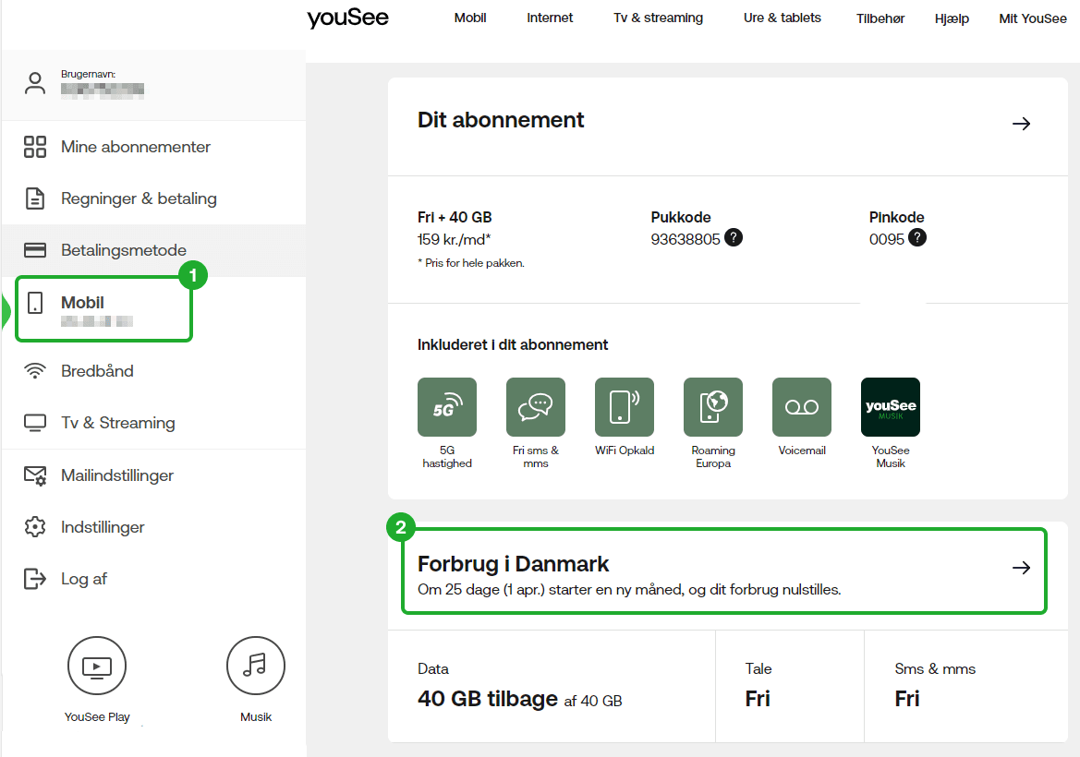This screenshot has height=757, width=1080.
Task: Go to Regninger & betaling
Action: (139, 198)
